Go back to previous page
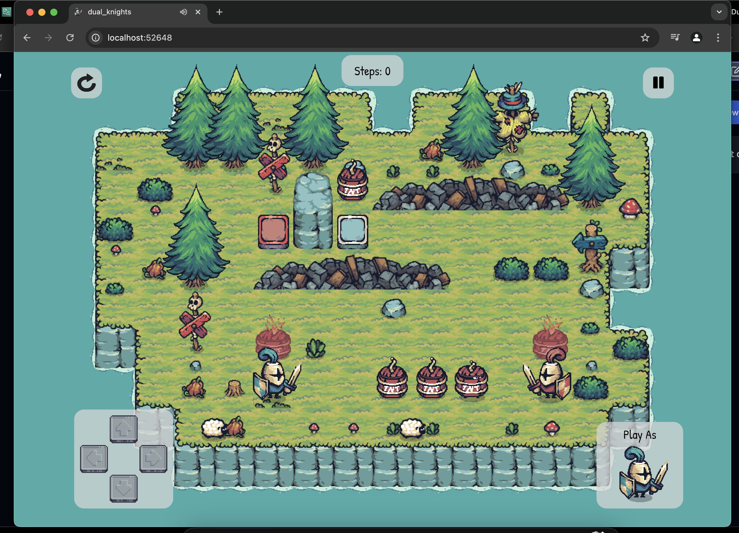 click(27, 38)
